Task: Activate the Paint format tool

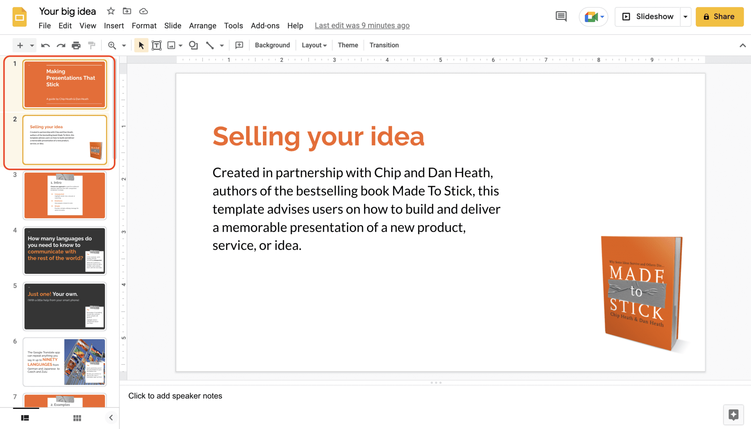Action: point(92,45)
